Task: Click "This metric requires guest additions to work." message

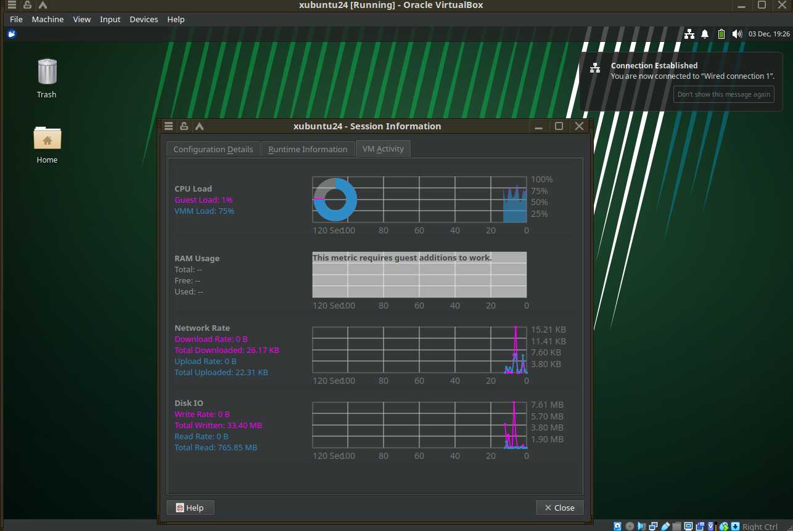Action: 403,257
